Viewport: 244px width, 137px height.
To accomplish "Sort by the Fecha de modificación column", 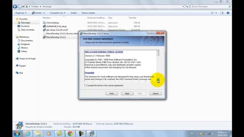I will (x=96, y=18).
